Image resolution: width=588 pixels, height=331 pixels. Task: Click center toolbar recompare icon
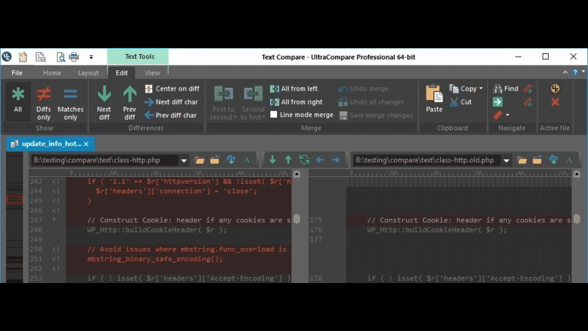point(304,159)
